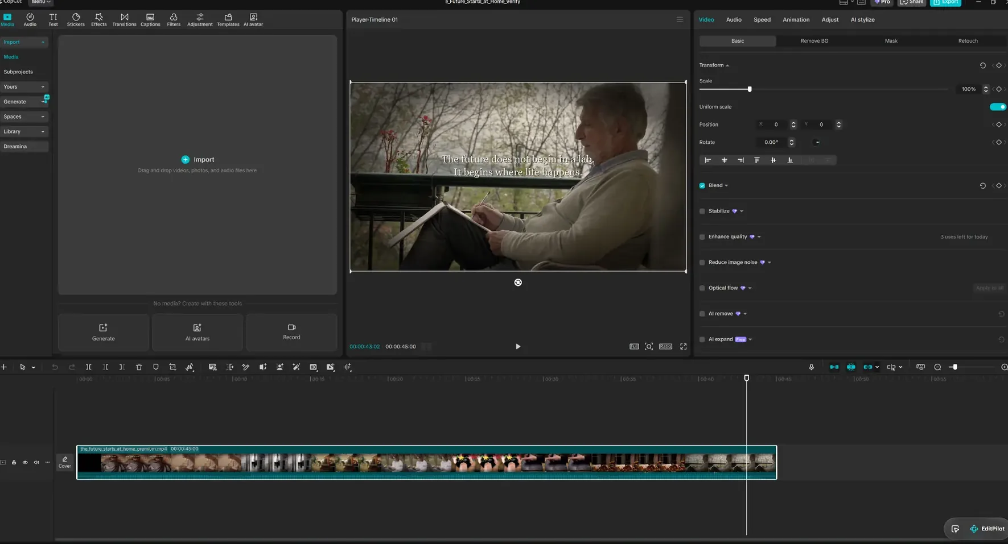Open the player hamburger menu

(x=680, y=19)
